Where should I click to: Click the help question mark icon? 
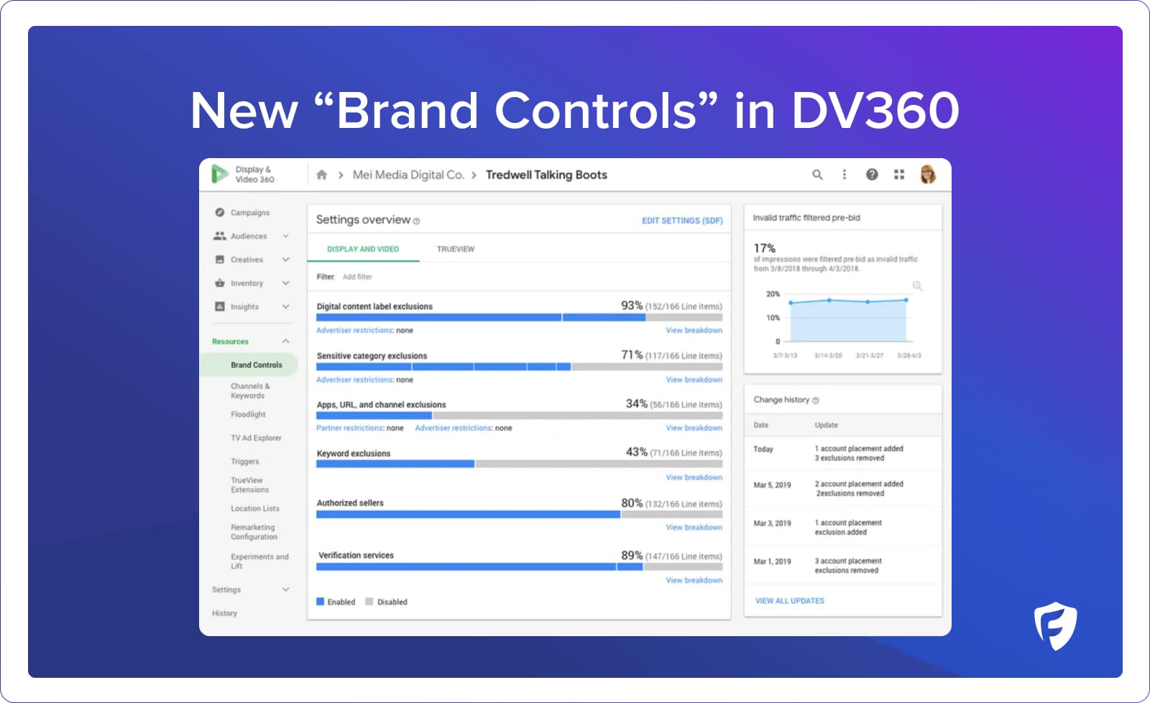coord(871,175)
